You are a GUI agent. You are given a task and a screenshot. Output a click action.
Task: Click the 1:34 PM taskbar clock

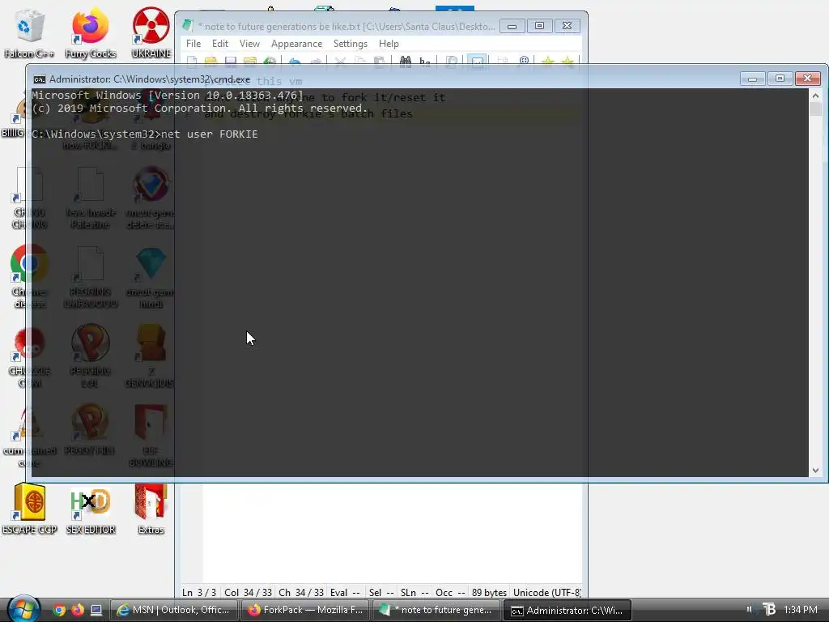(x=801, y=609)
